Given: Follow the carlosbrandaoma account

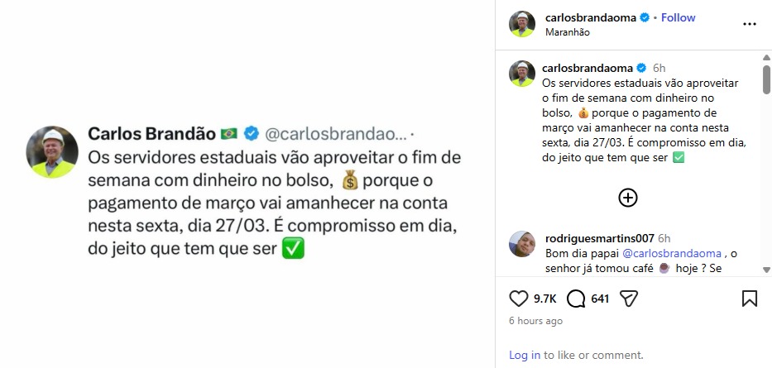Looking at the screenshot, I should click(678, 17).
